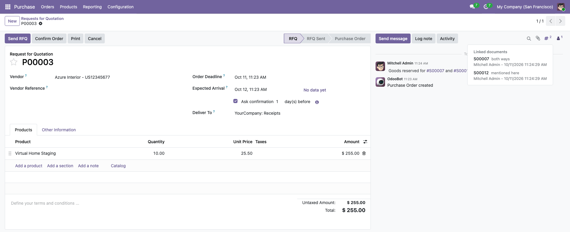
Task: Open the linked documents hashtag toggle
Action: pos(548,38)
